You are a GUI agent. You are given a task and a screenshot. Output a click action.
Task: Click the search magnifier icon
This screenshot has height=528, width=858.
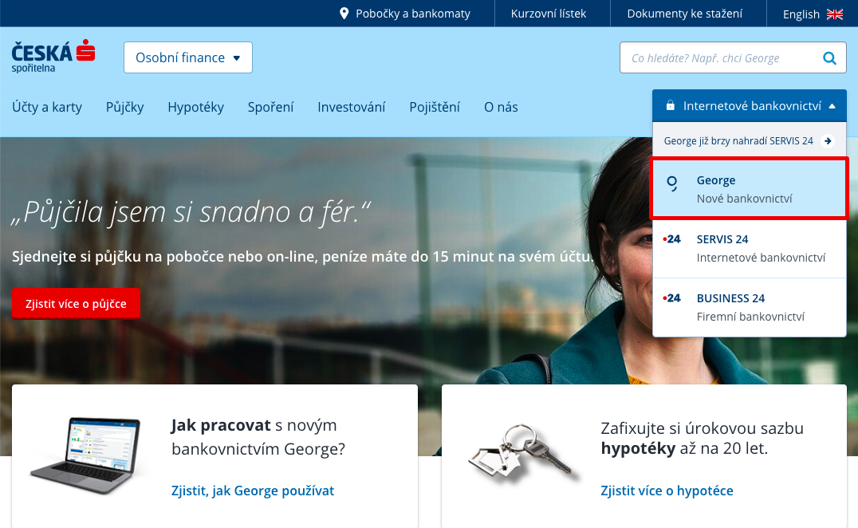point(829,58)
